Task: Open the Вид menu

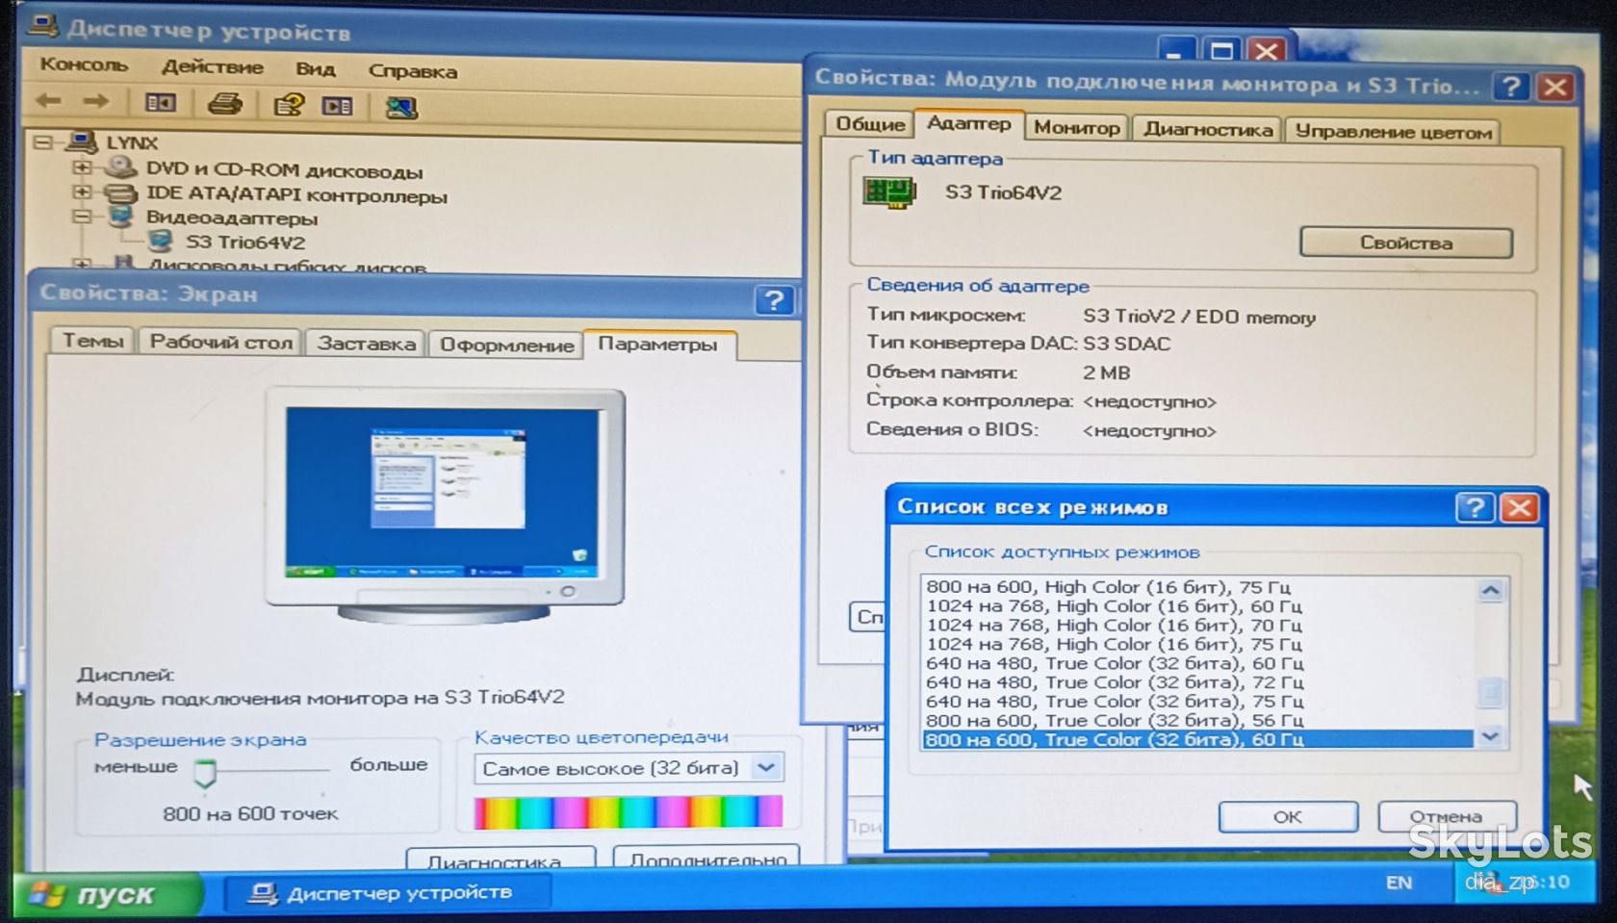Action: (x=315, y=68)
